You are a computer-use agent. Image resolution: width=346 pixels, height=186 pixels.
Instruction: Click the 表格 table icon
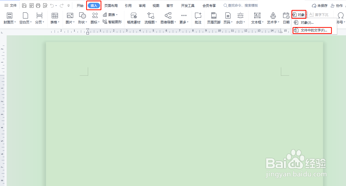[x=55, y=15]
